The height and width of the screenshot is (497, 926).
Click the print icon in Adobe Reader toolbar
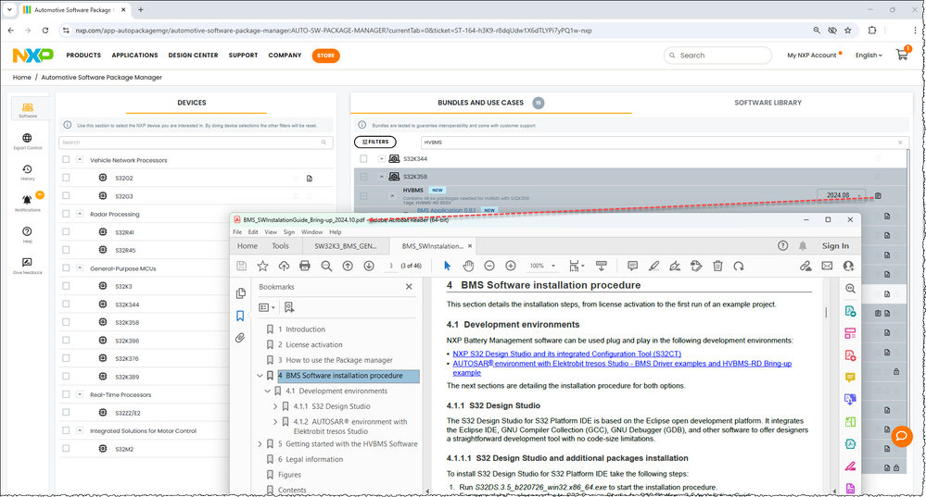point(305,266)
